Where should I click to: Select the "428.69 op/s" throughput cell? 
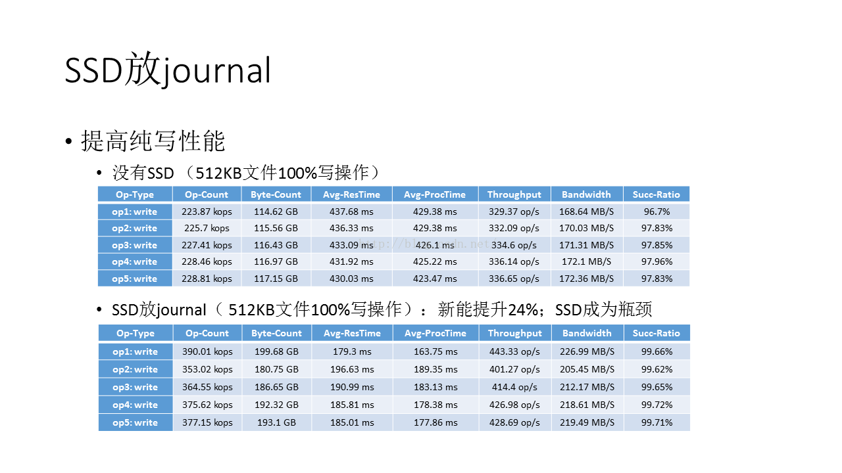514,422
